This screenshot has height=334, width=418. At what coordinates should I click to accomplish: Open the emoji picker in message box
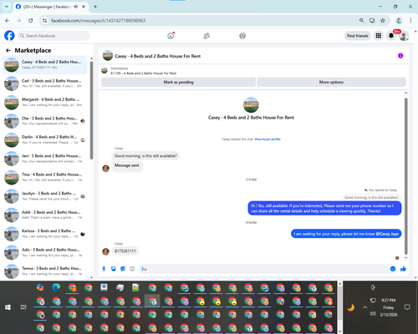tap(393, 269)
